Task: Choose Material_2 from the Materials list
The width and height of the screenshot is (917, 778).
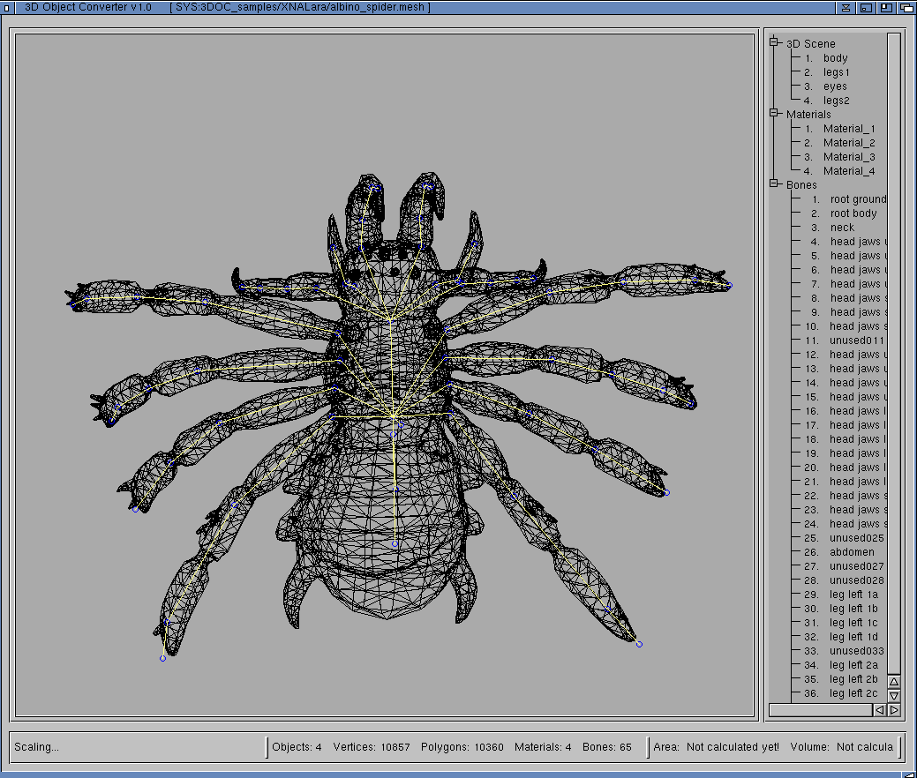Action: coord(848,143)
